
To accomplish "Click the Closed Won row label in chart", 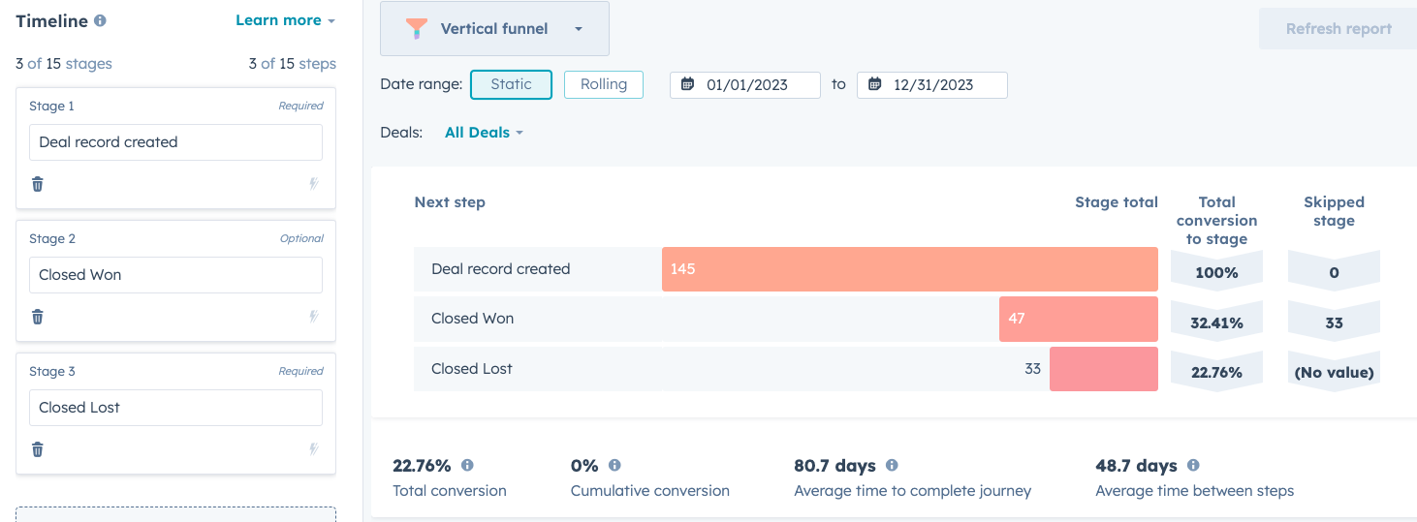I will pos(473,319).
